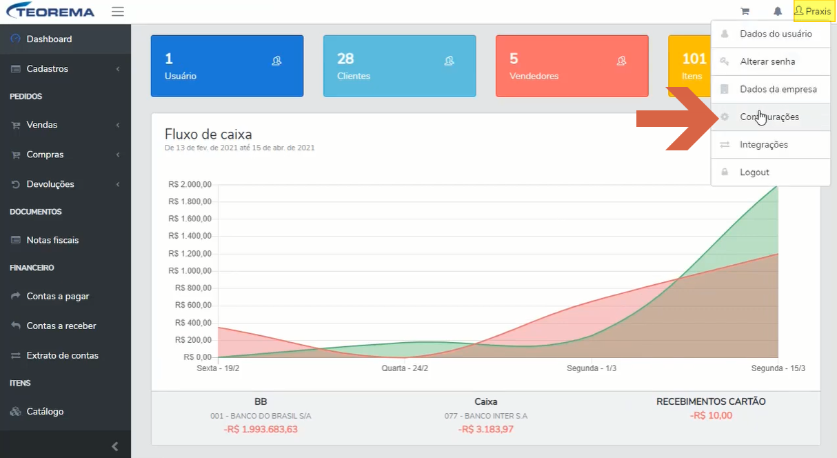The height and width of the screenshot is (458, 837).
Task: Click RECEBIMENTOS CARTÃO balance -R$ 10,00
Action: (x=711, y=415)
